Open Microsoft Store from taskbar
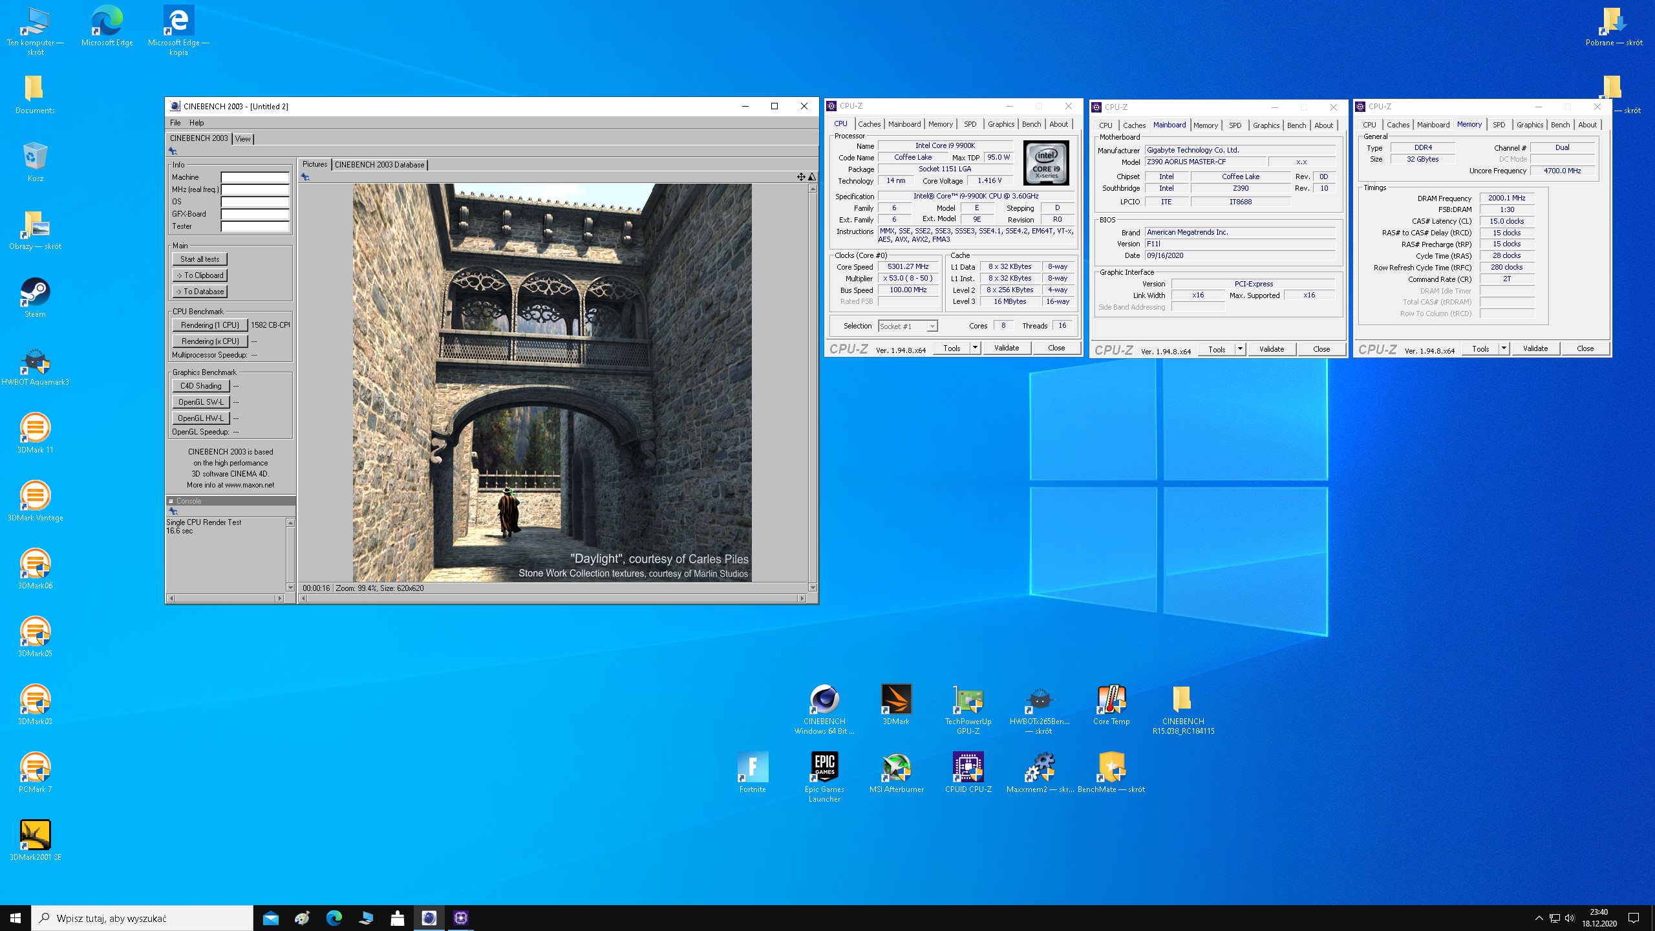The image size is (1655, 931). pyautogui.click(x=398, y=918)
